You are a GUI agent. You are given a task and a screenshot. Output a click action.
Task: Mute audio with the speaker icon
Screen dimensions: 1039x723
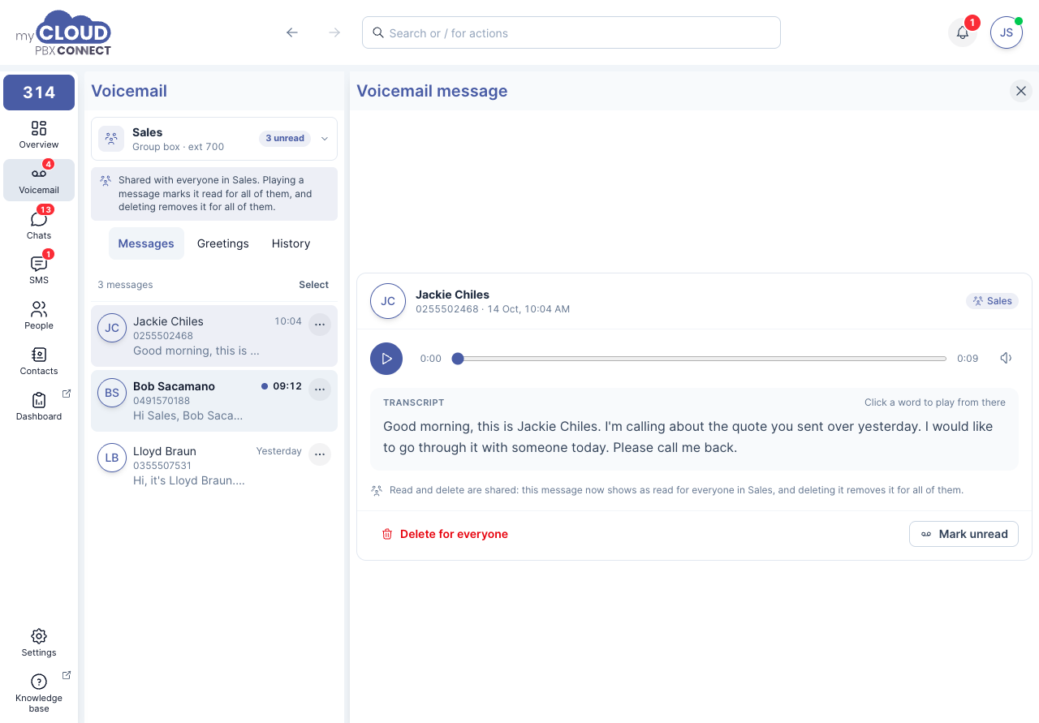1007,358
